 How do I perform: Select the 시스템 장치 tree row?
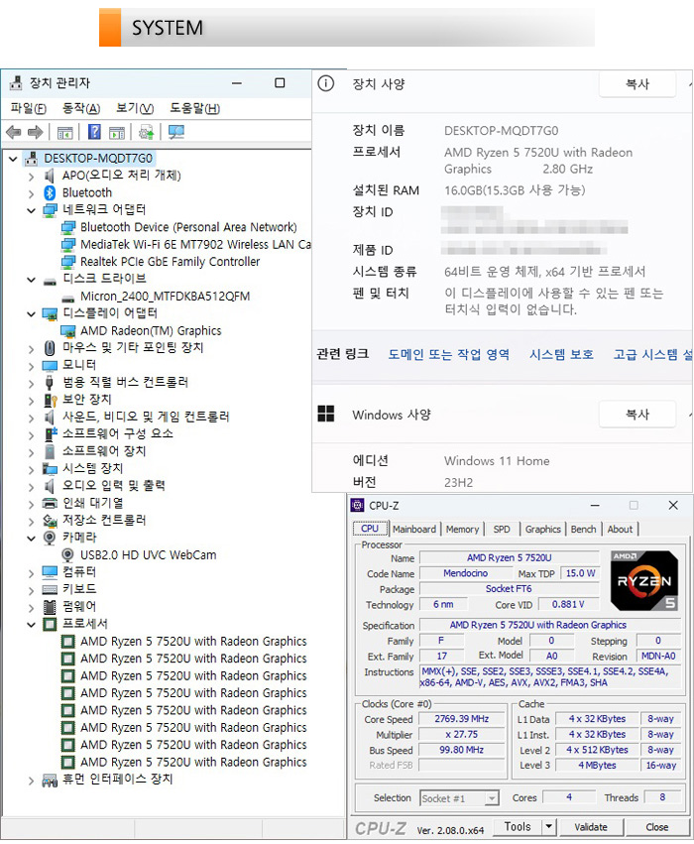point(92,469)
